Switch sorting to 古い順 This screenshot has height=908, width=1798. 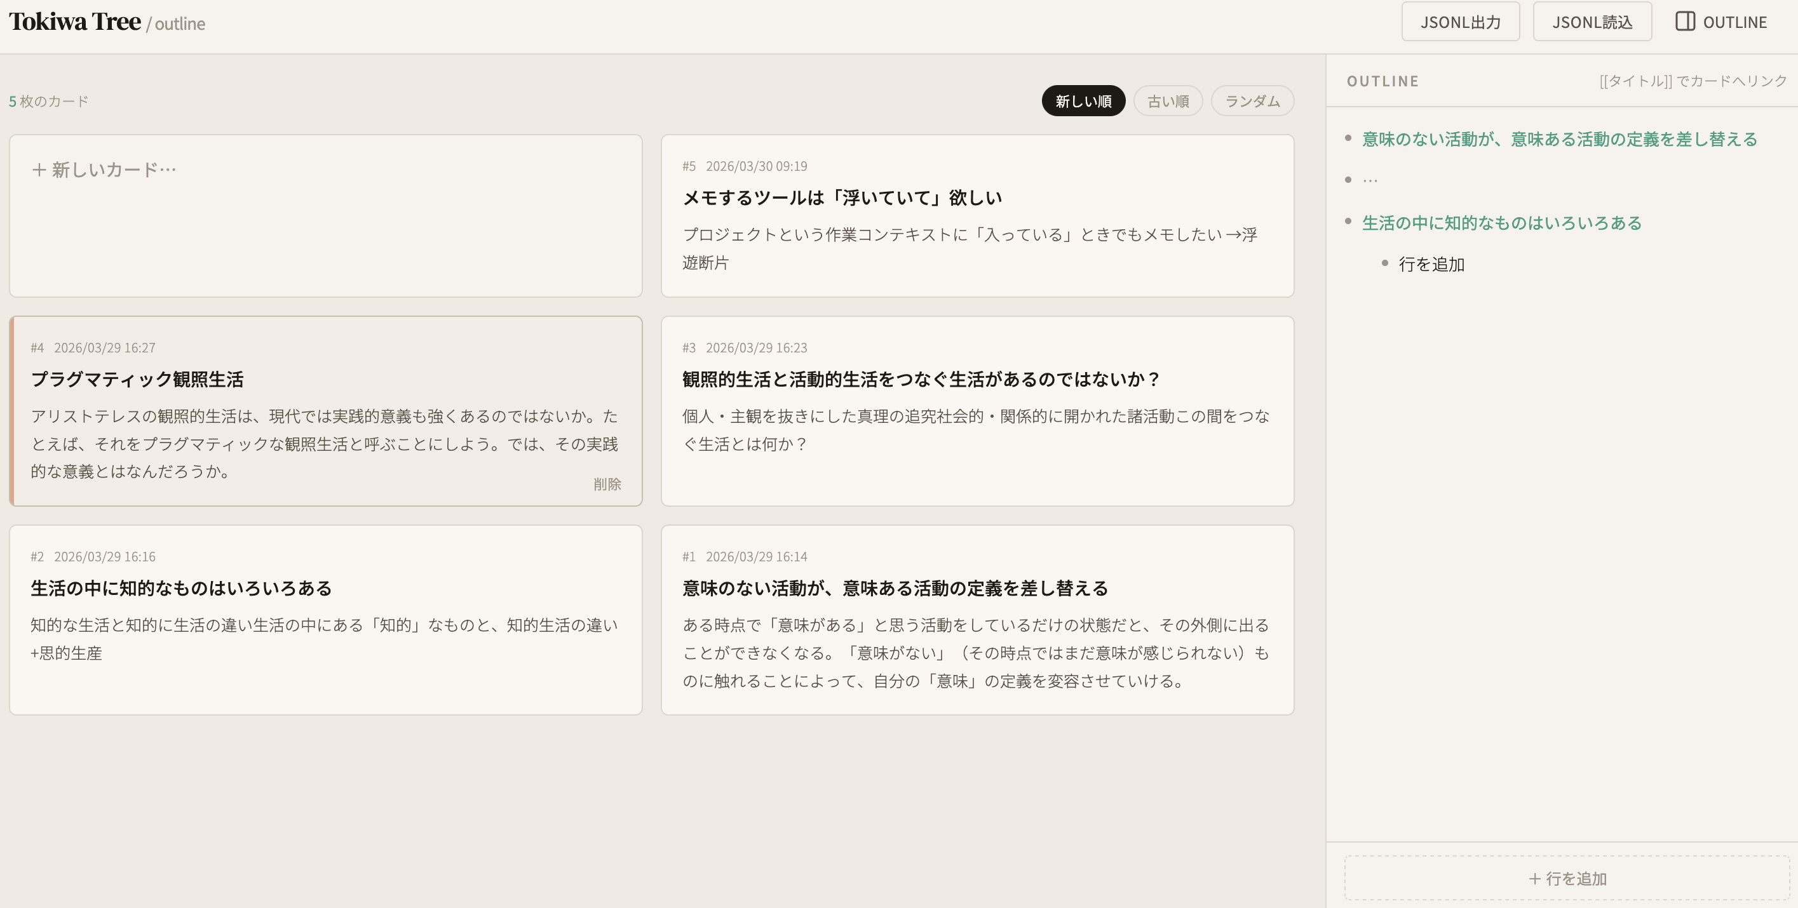point(1168,100)
